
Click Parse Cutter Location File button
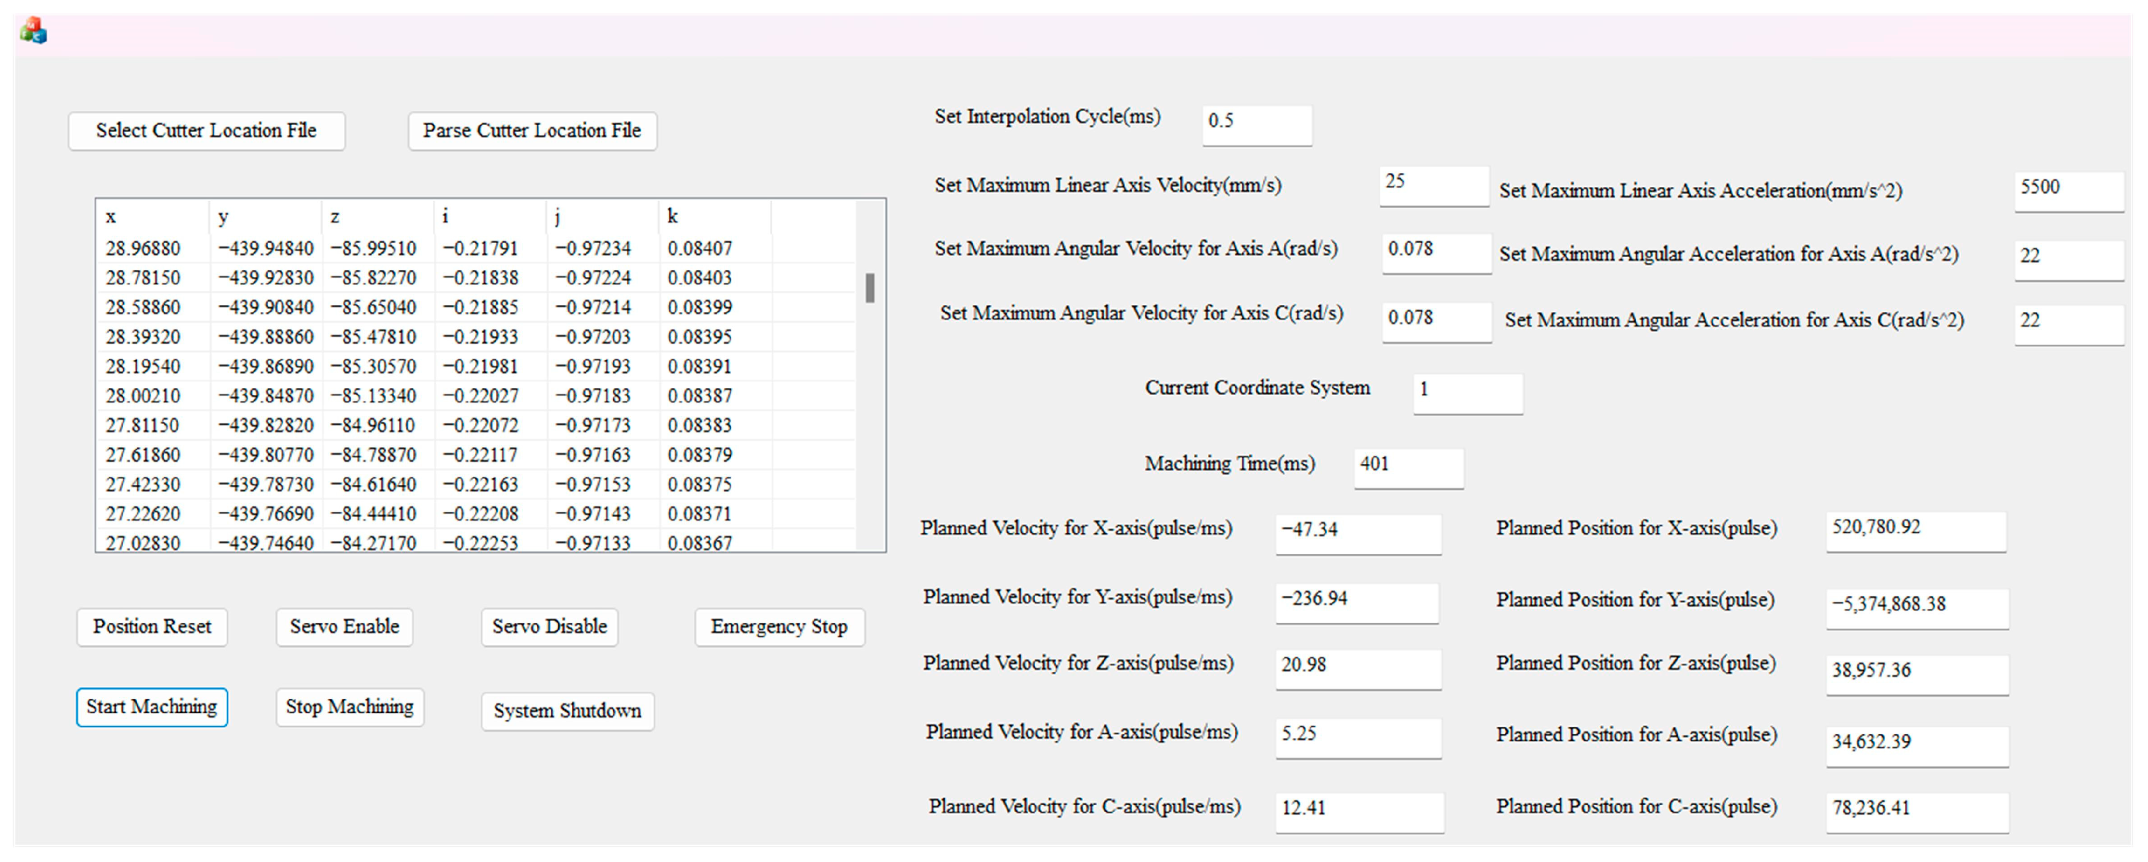(x=532, y=131)
